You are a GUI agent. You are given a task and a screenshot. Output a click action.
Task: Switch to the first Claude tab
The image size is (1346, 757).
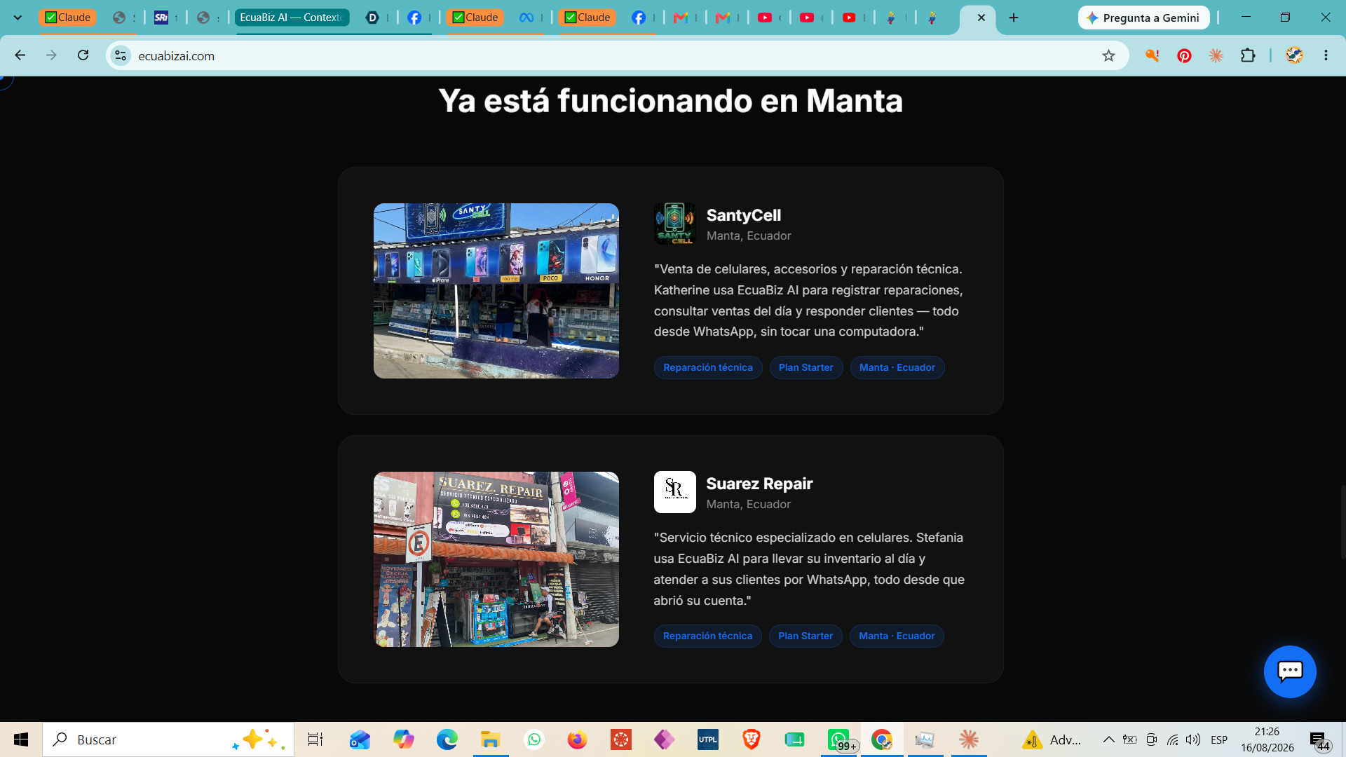coord(67,18)
